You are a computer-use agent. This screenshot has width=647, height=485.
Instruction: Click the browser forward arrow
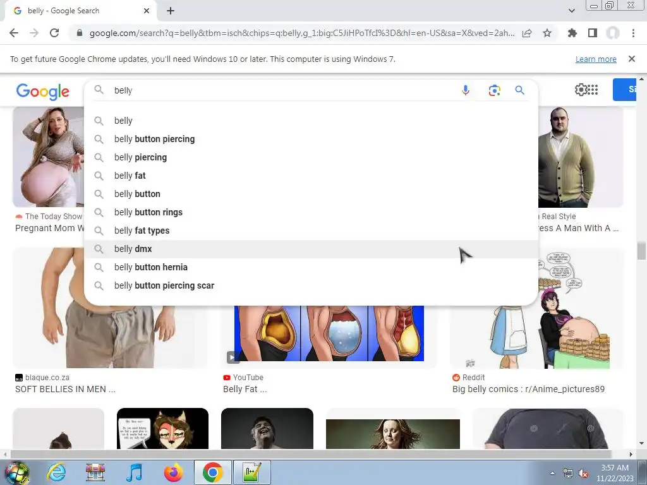coord(34,33)
